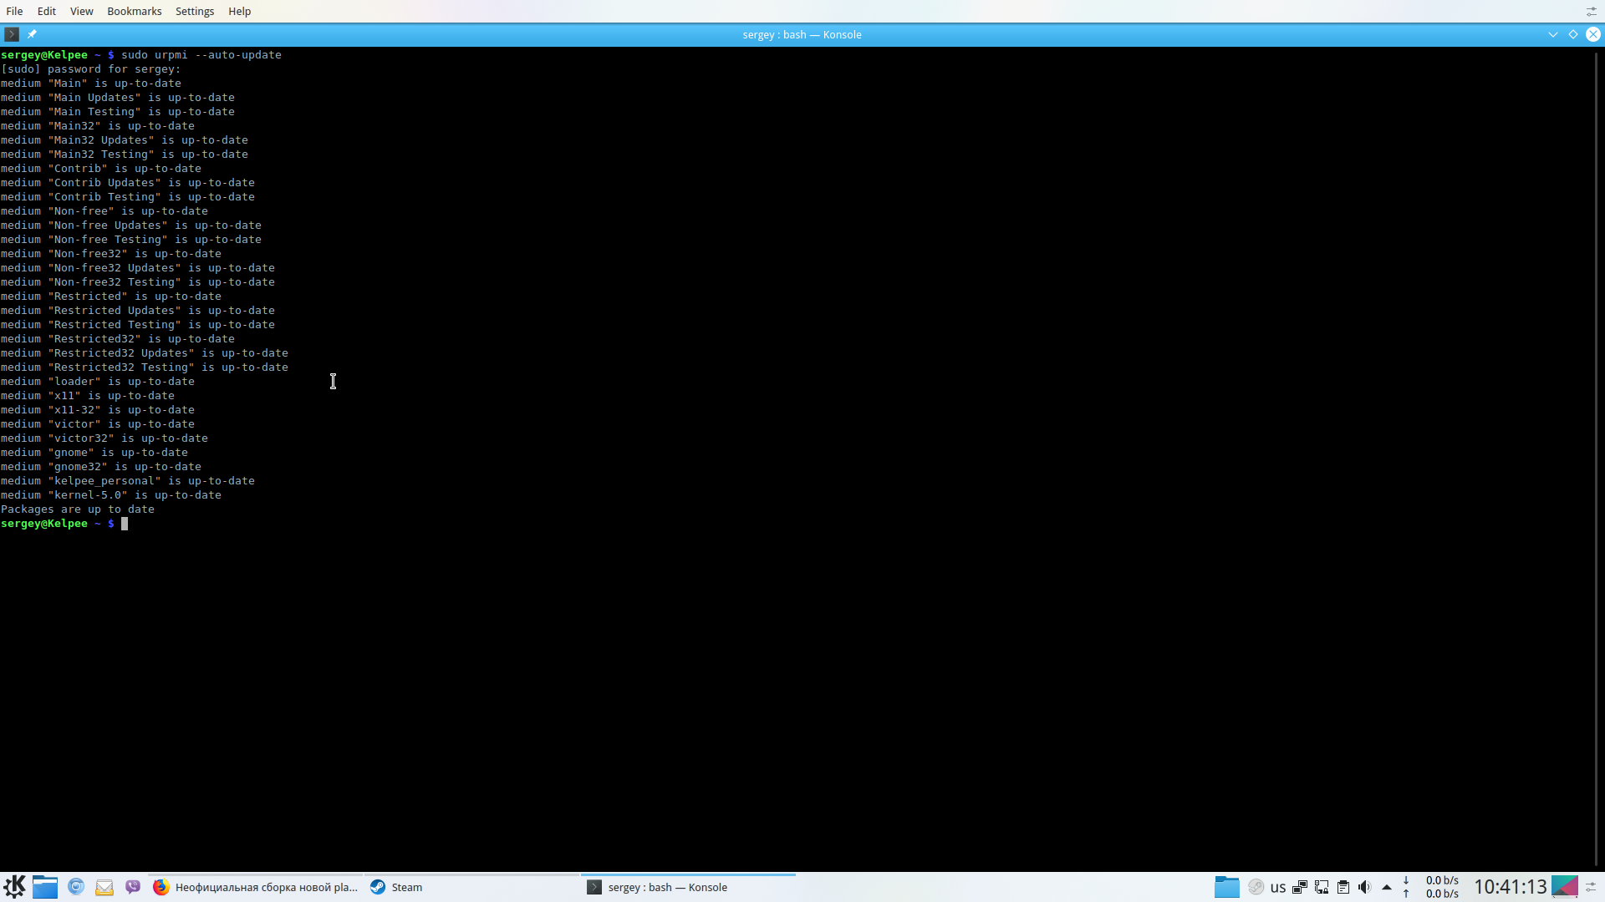Open the clipboard tray icon

1343,887
